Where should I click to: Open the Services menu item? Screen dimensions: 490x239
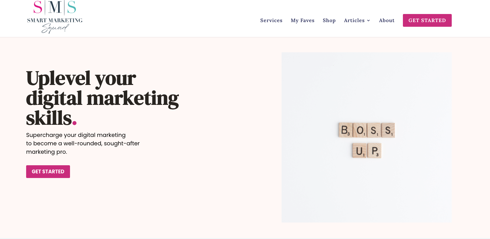271,21
